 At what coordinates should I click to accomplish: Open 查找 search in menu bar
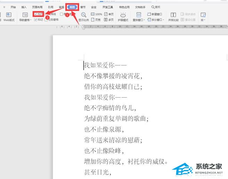pyautogui.click(x=156, y=7)
